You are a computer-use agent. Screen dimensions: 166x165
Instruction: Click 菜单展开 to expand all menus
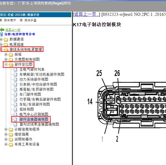pyautogui.click(x=10, y=20)
